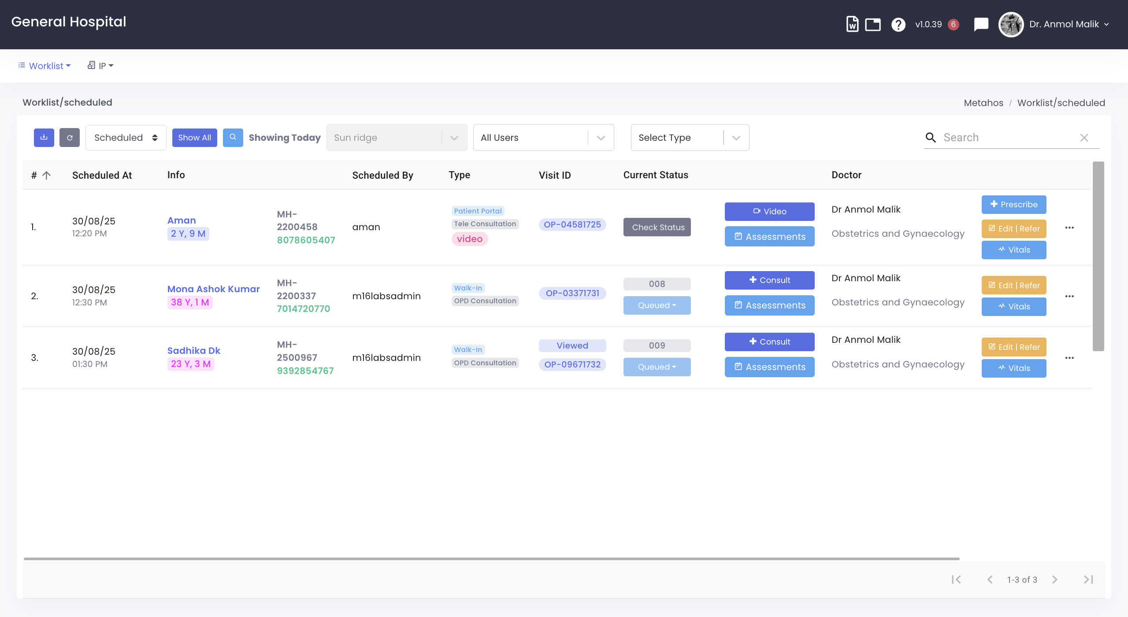Open more options dots for Aman row

(1069, 228)
